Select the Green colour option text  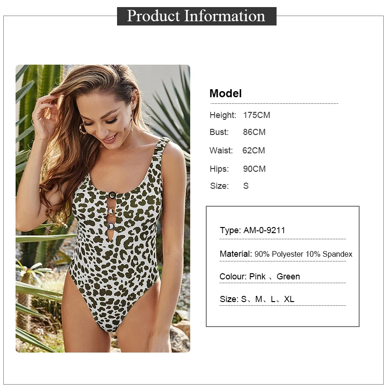click(x=288, y=277)
